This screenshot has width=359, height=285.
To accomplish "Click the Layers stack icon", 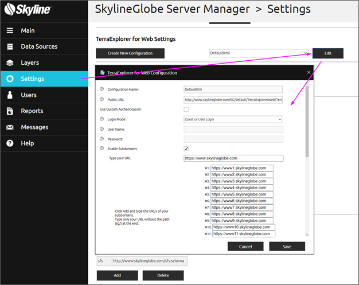I will click(10, 63).
